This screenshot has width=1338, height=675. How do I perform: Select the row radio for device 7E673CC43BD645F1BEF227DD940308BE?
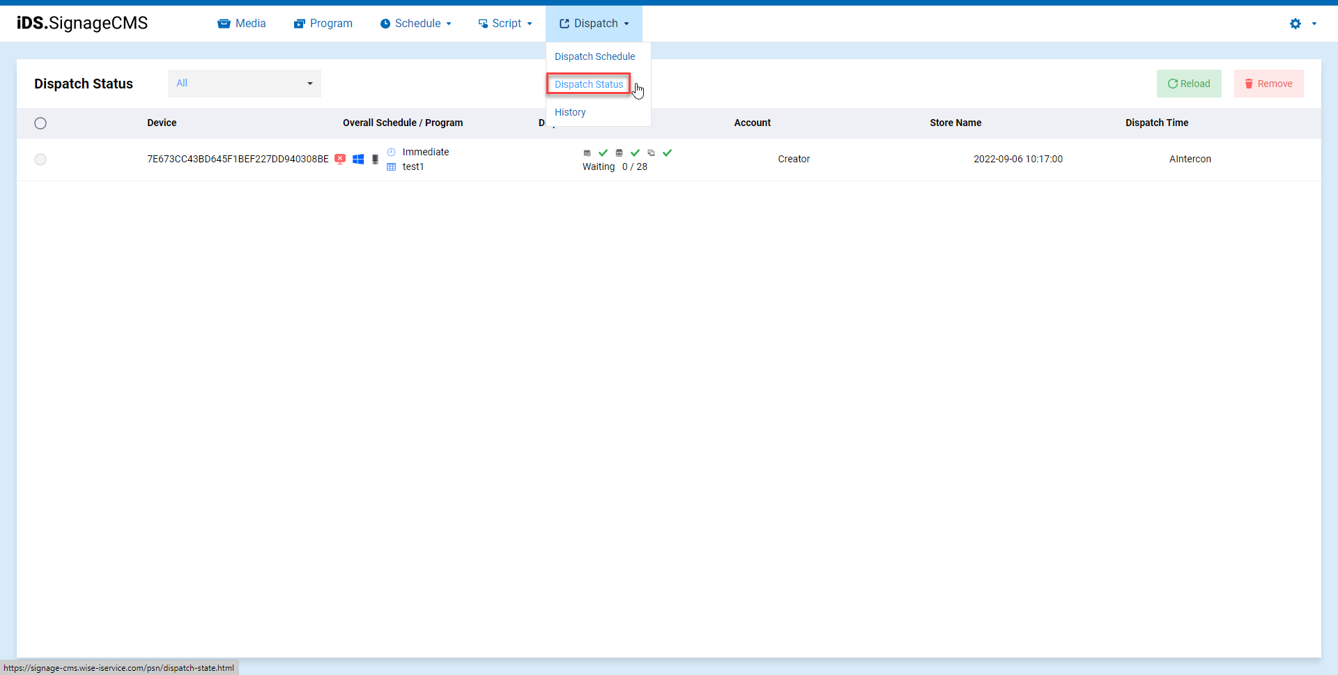(x=40, y=160)
